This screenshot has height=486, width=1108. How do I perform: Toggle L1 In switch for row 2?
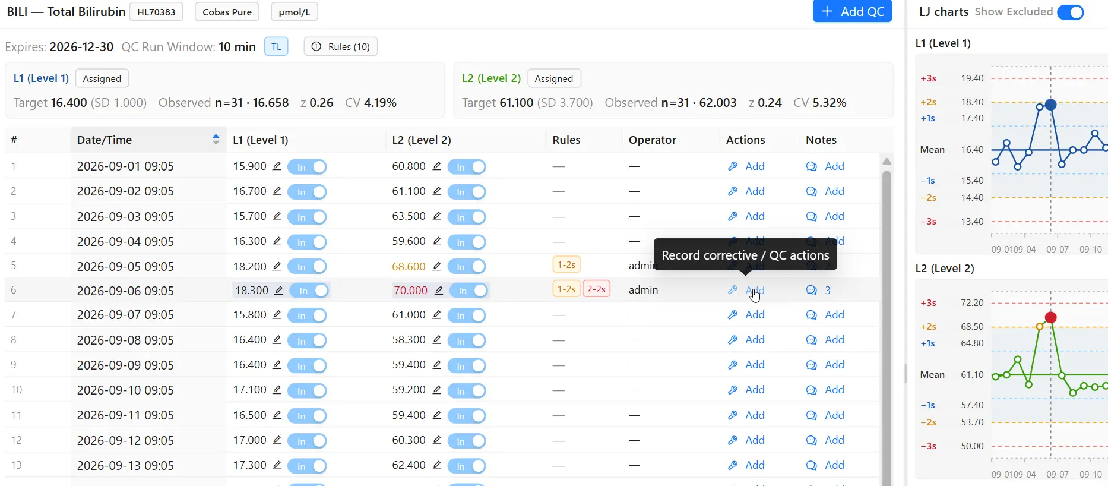pos(307,192)
